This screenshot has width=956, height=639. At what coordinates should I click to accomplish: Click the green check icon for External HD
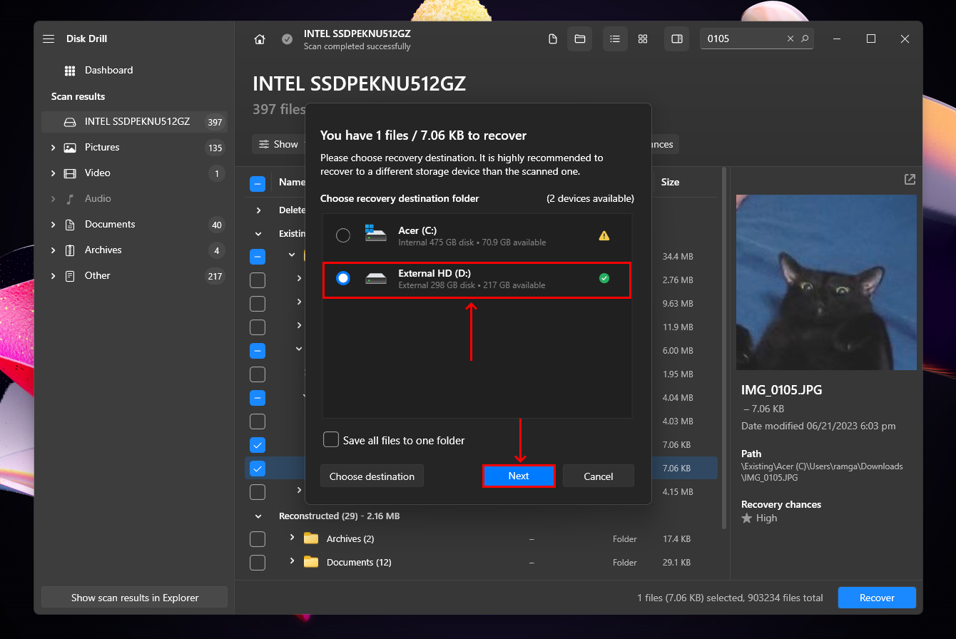[604, 278]
